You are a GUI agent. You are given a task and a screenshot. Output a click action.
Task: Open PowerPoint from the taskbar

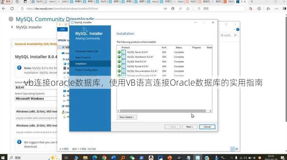click(170, 158)
